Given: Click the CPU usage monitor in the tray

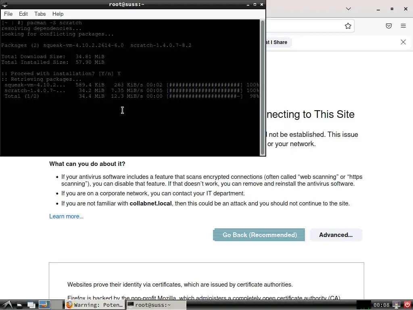Looking at the screenshot, I should (x=363, y=305).
